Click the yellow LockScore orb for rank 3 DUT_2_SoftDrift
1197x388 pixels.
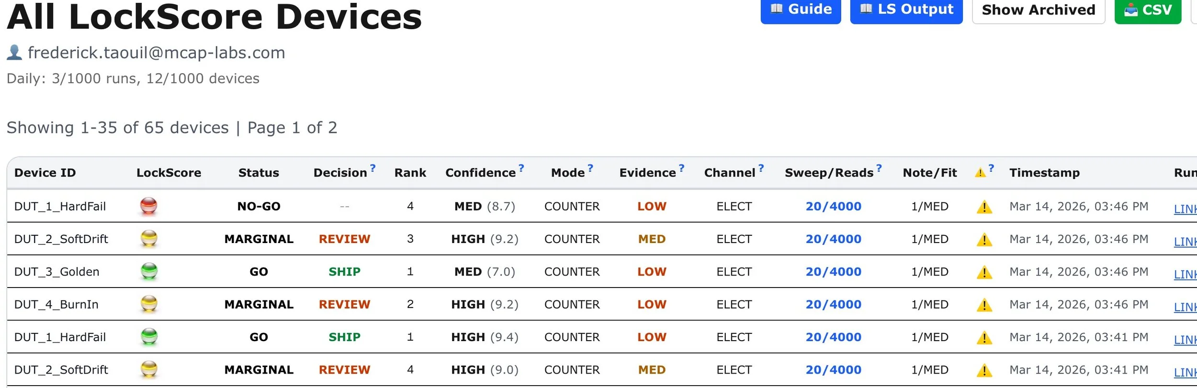click(149, 238)
